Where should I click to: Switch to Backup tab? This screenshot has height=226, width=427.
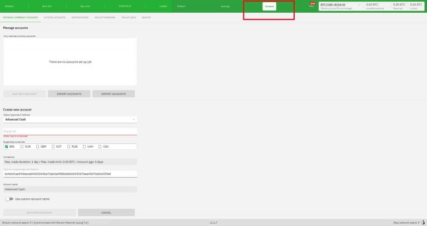click(x=146, y=17)
